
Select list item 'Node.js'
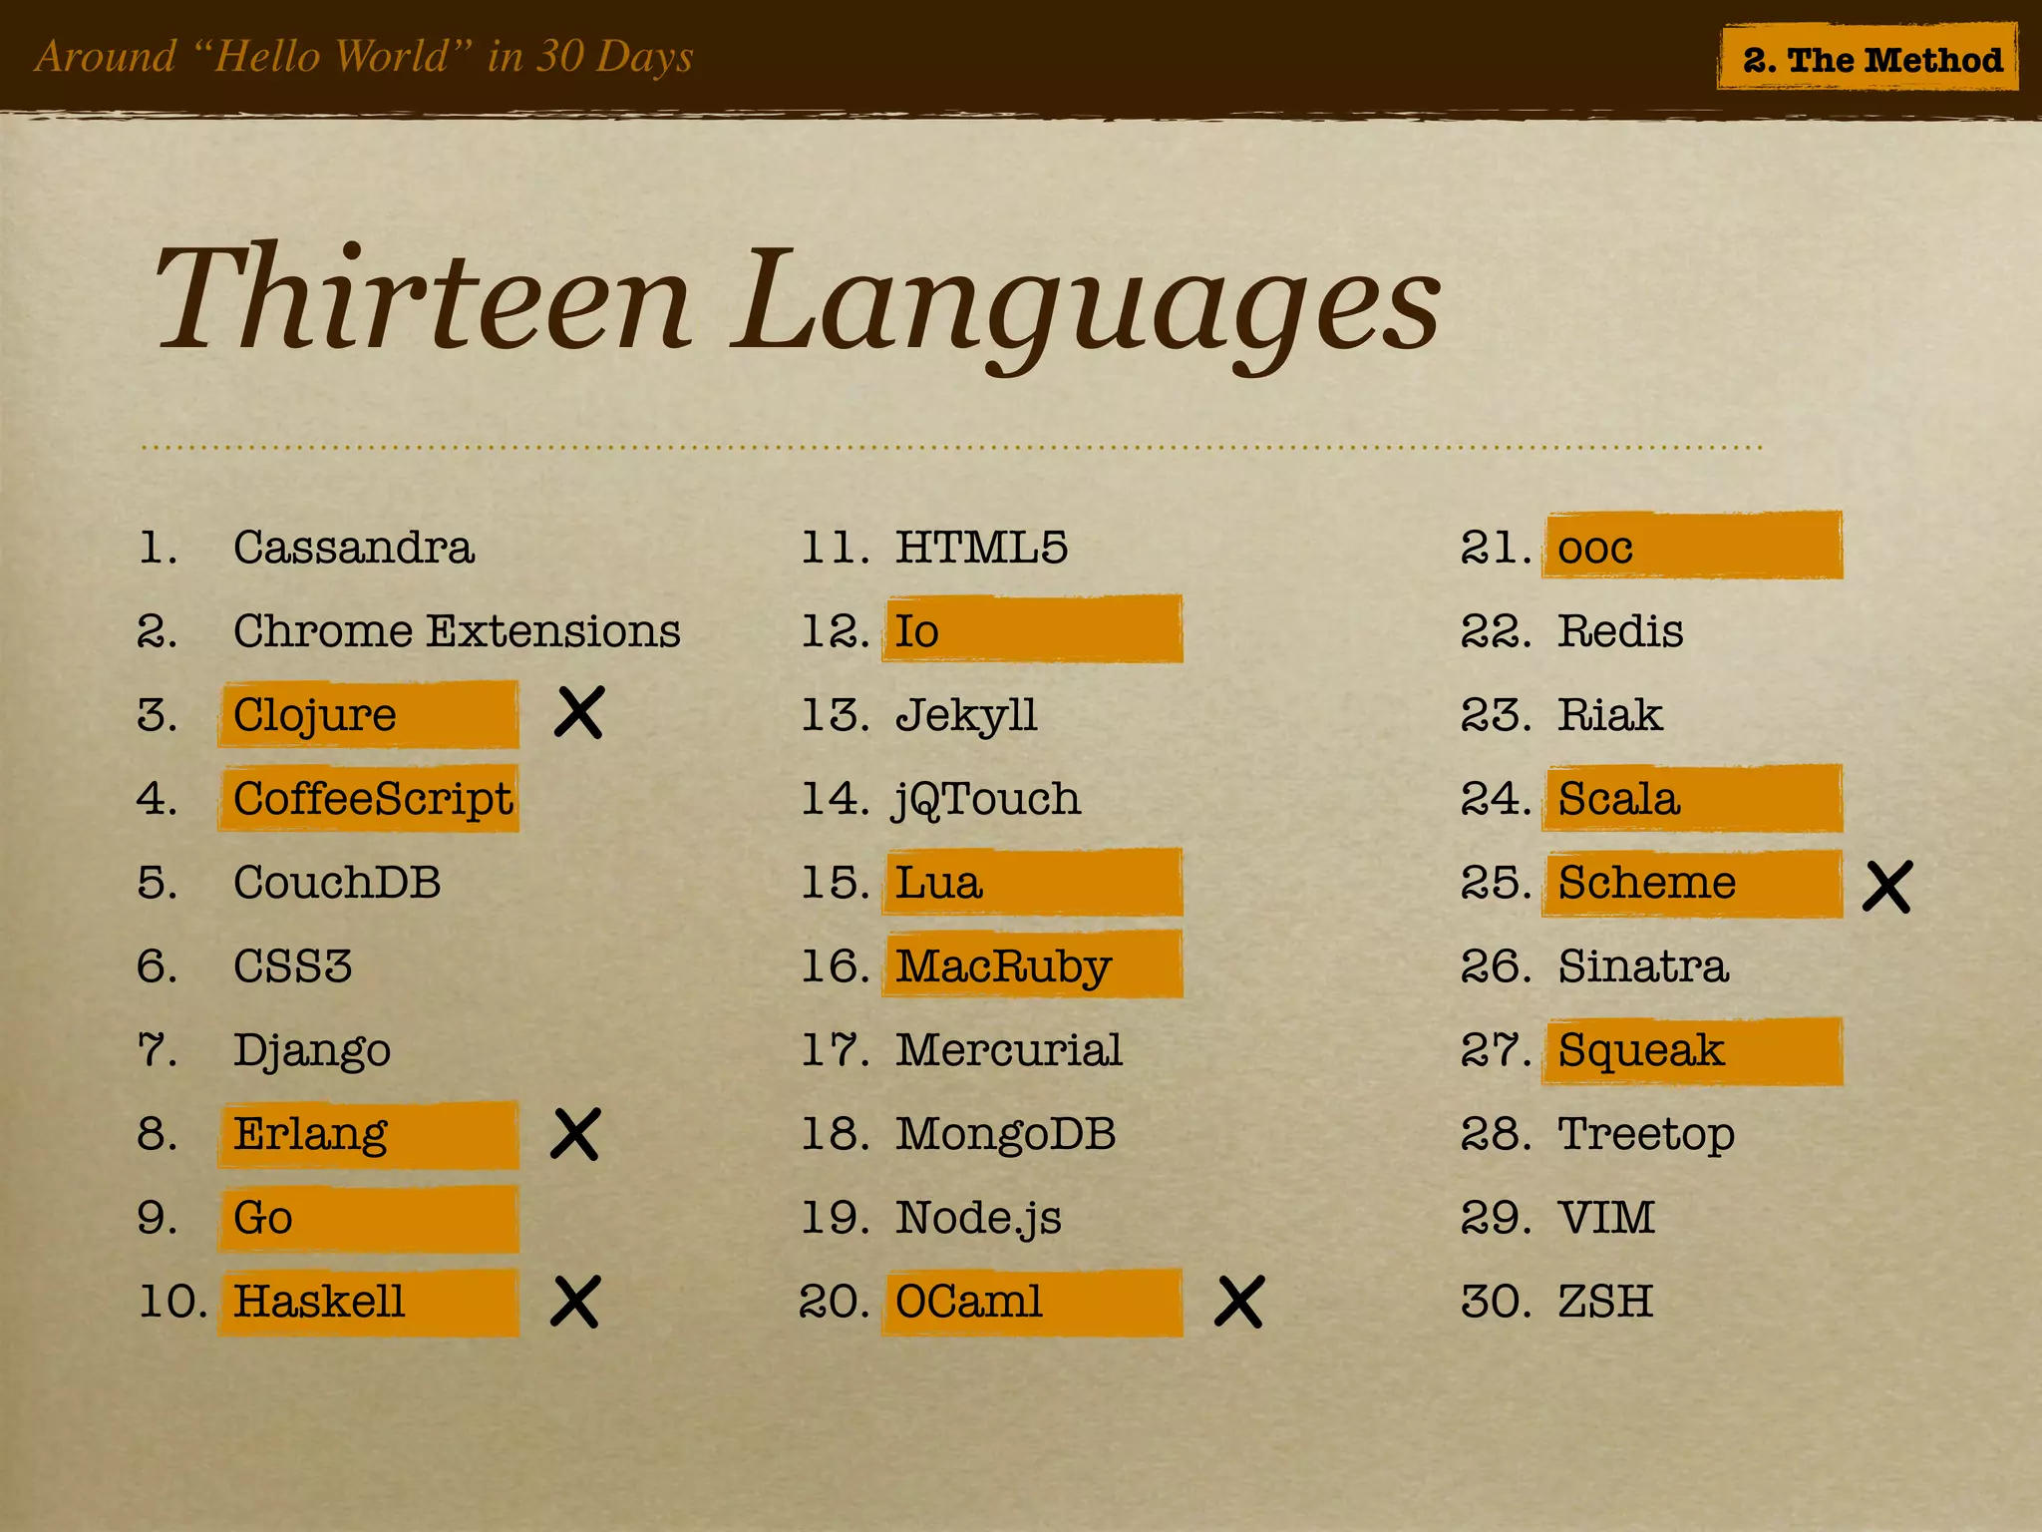pos(978,1219)
